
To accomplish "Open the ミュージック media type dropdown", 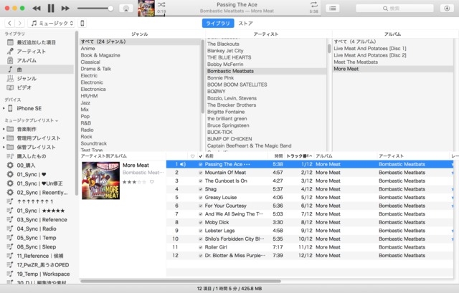I will click(x=52, y=24).
